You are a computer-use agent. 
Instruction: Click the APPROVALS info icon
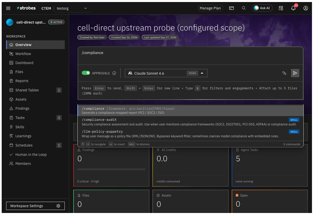coord(114,73)
